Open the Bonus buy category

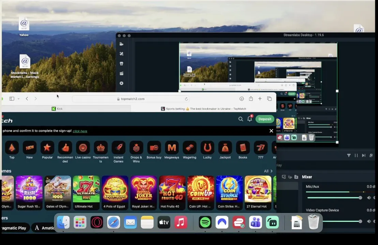point(154,150)
